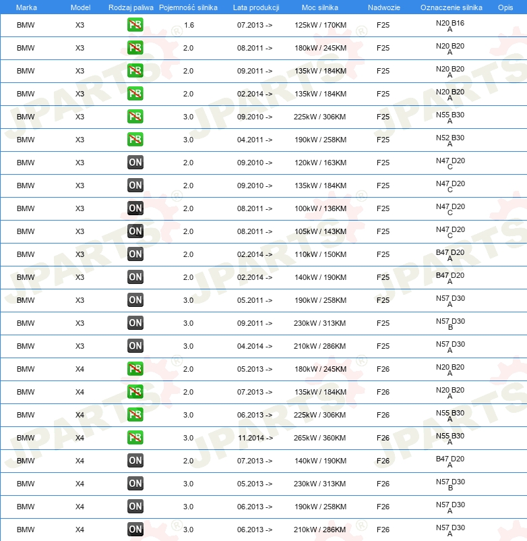Select the 180kW / 245KM cell in X3 row
The width and height of the screenshot is (527, 541).
point(320,48)
